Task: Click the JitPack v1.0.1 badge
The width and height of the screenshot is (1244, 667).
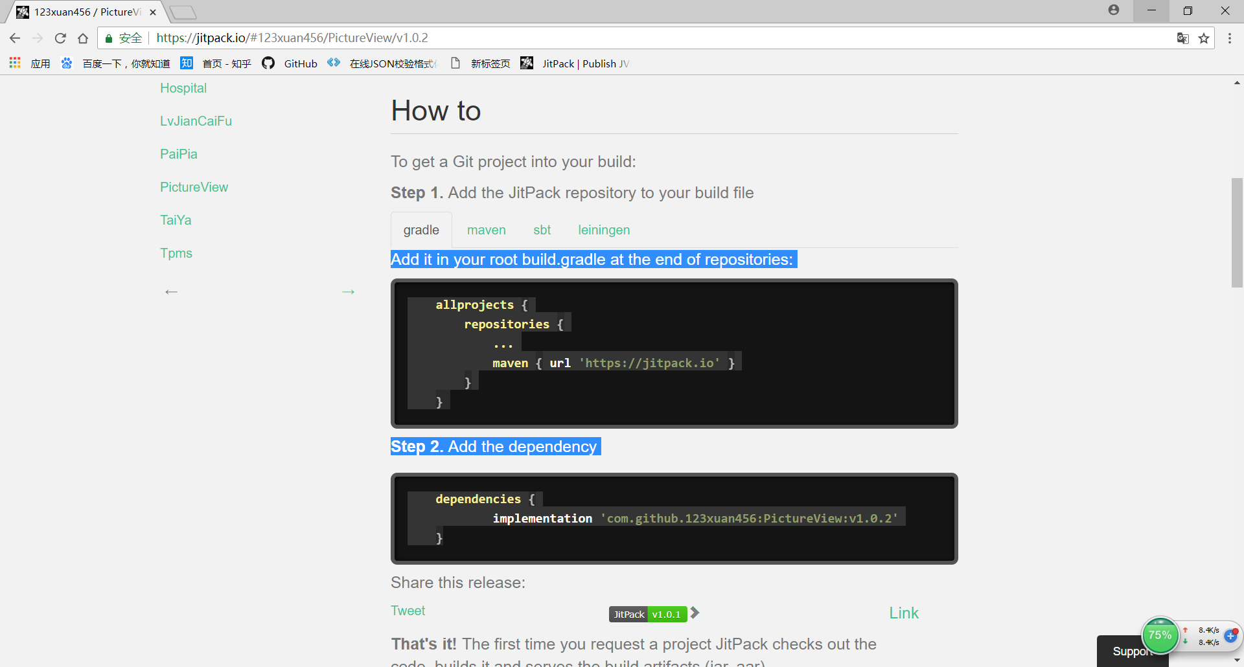Action: [648, 614]
